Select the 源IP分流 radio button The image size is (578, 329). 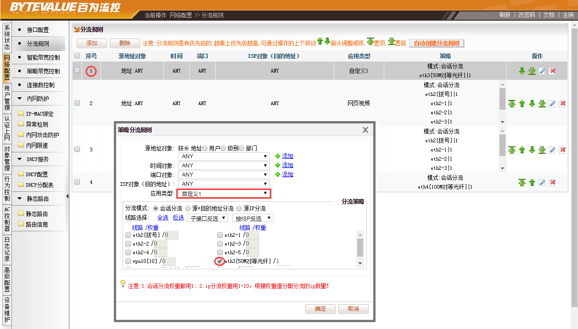(x=239, y=208)
